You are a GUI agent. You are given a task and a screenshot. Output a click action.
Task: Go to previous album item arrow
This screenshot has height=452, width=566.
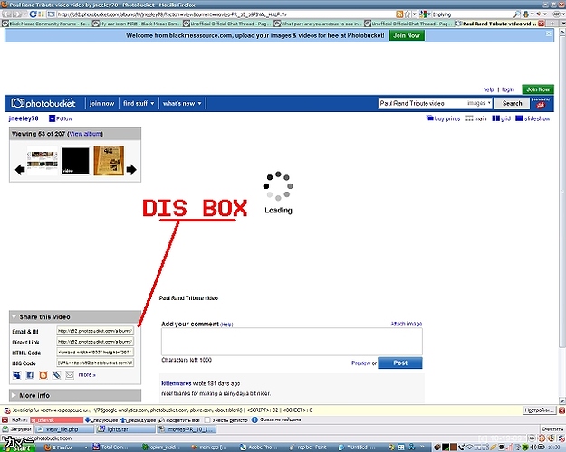(x=20, y=169)
